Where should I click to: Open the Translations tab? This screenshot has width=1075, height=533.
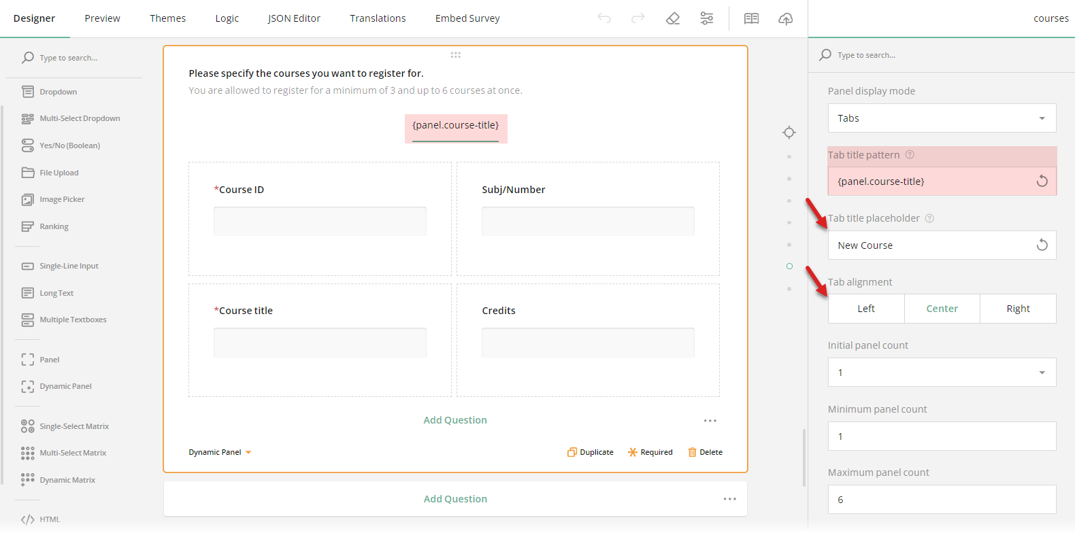[x=378, y=18]
